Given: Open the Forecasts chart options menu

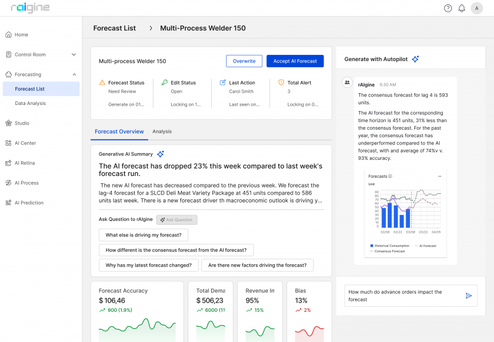Looking at the screenshot, I should coord(440,177).
